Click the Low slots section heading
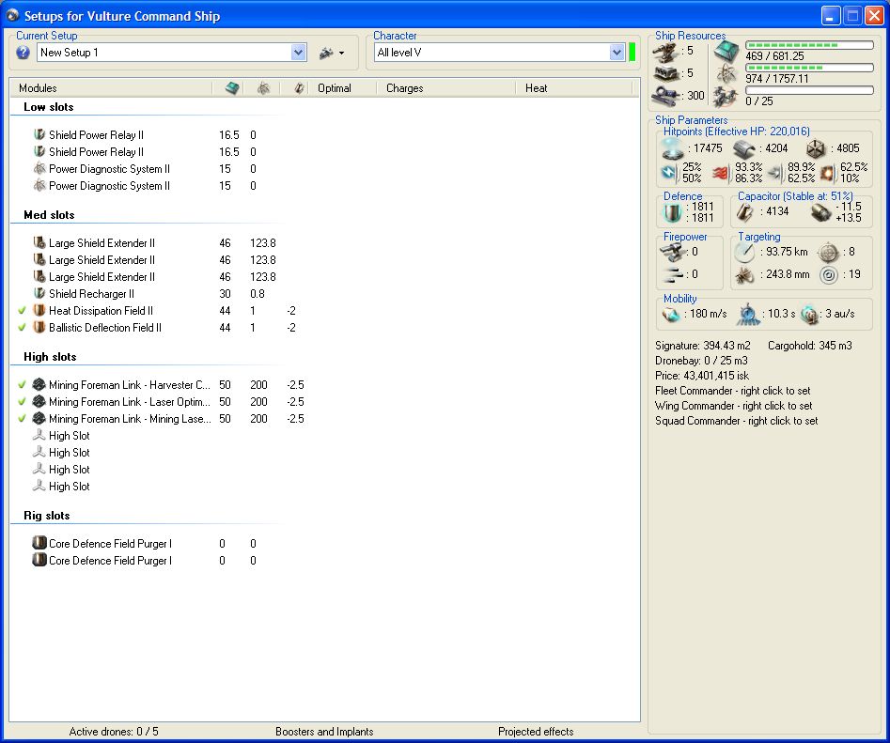The height and width of the screenshot is (743, 890). click(48, 107)
